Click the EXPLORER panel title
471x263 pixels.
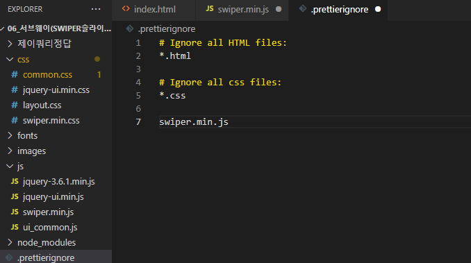25,9
